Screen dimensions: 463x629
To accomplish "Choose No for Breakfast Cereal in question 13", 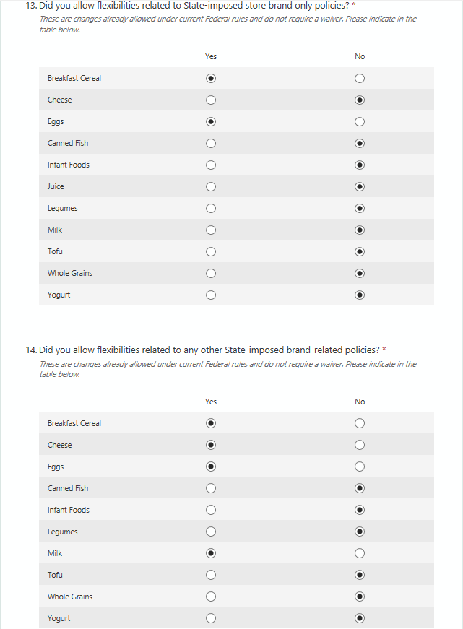I will click(x=360, y=78).
